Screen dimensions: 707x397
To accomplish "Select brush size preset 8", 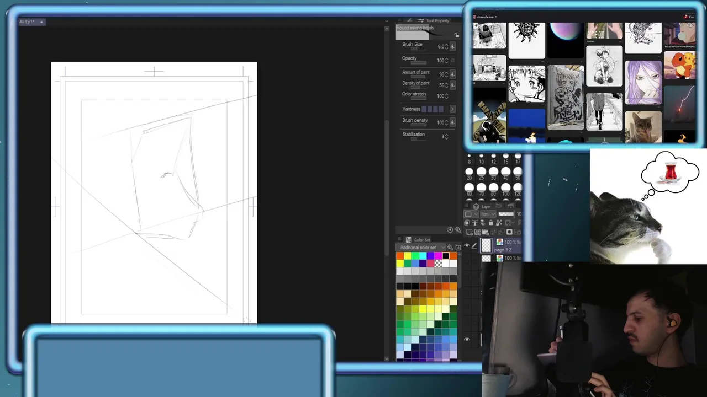I will click(x=469, y=159).
